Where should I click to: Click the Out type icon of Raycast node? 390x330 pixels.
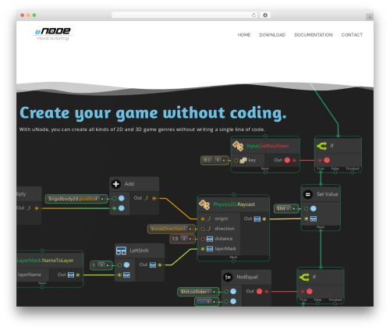[257, 219]
